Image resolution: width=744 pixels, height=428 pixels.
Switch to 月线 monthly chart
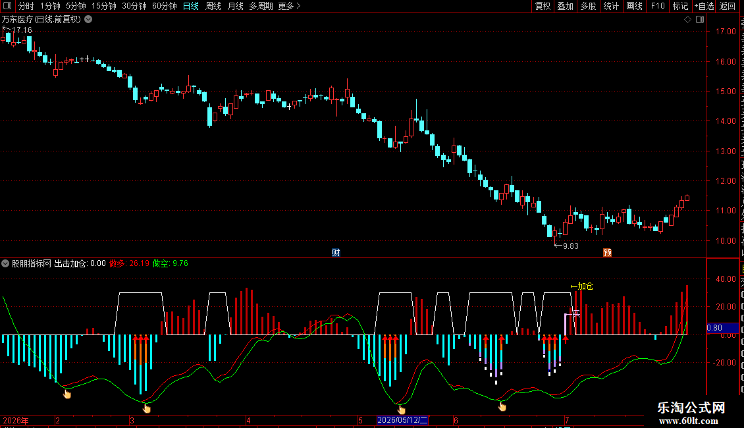(x=235, y=6)
